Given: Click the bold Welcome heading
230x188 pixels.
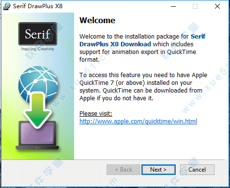Looking at the screenshot, I should [97, 20].
